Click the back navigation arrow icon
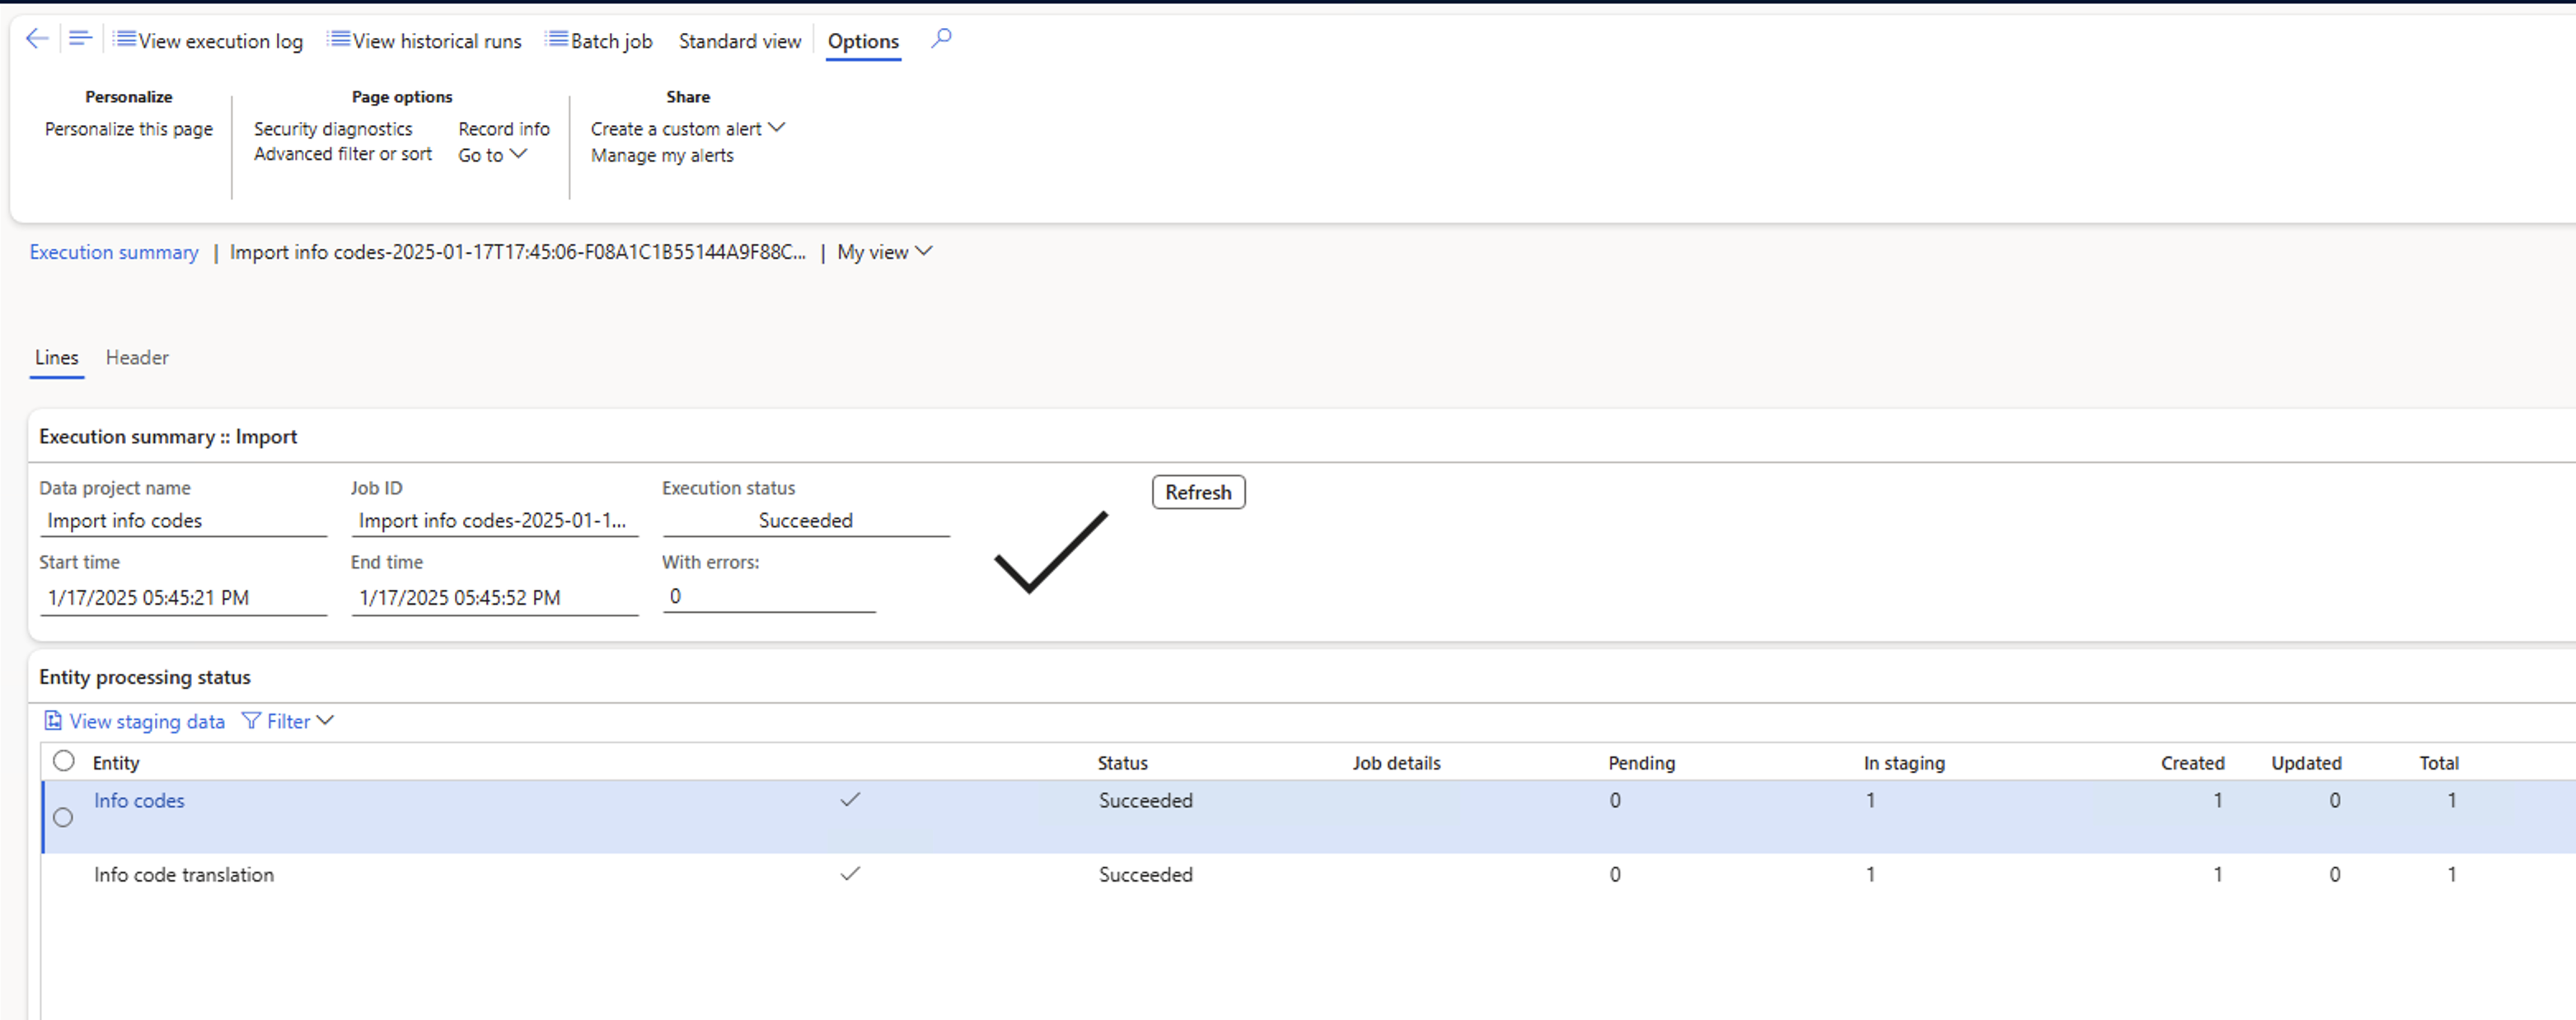 (36, 40)
